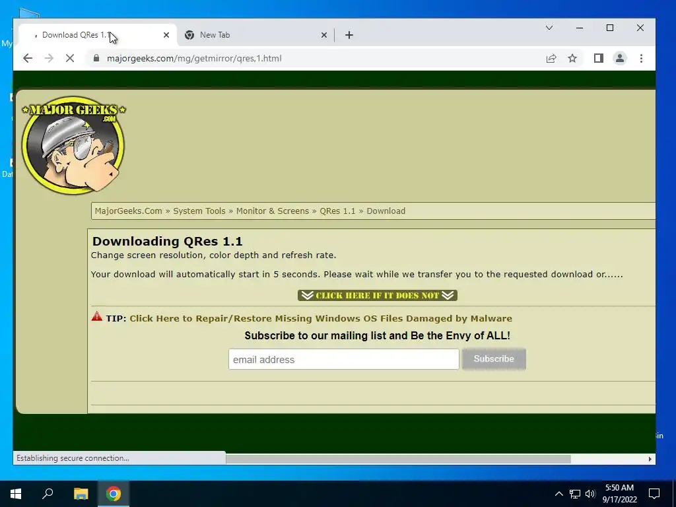The image size is (676, 507).
Task: Stop loading the page
Action: point(70,58)
